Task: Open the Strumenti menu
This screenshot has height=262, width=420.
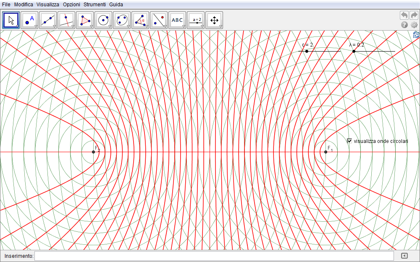Action: [x=94, y=4]
